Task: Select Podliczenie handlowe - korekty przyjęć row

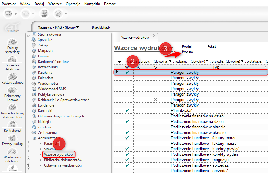Action: pos(191,149)
